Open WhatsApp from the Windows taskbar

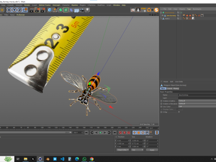(x=84, y=159)
